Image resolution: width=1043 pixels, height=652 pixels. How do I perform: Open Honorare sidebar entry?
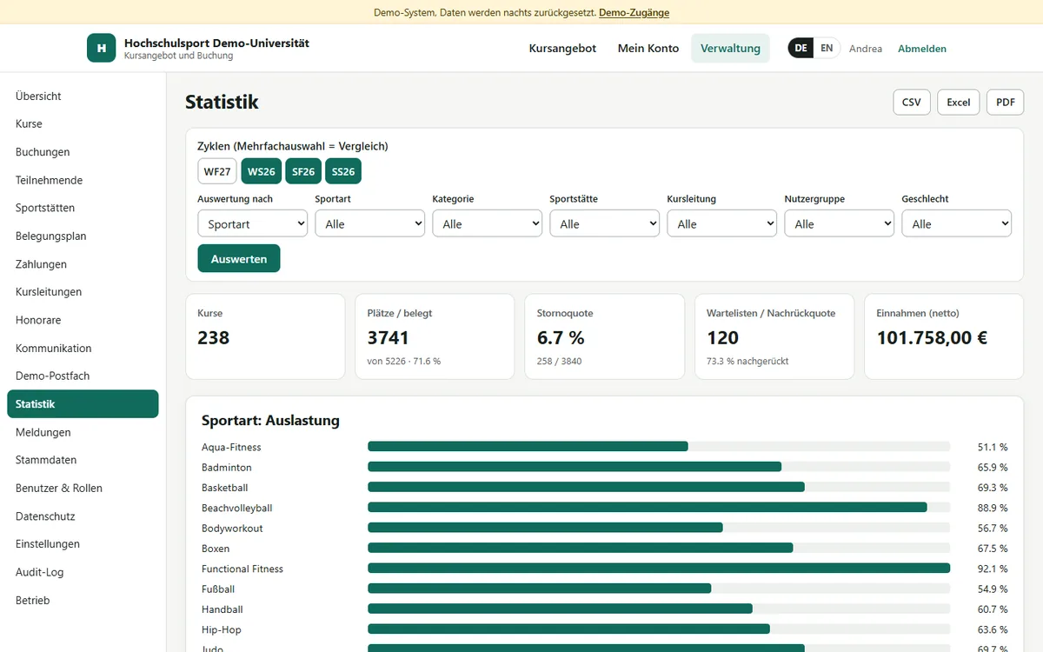pos(83,320)
